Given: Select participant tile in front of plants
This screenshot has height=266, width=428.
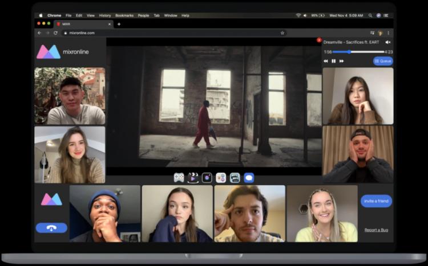Looking at the screenshot, I should (70, 96).
